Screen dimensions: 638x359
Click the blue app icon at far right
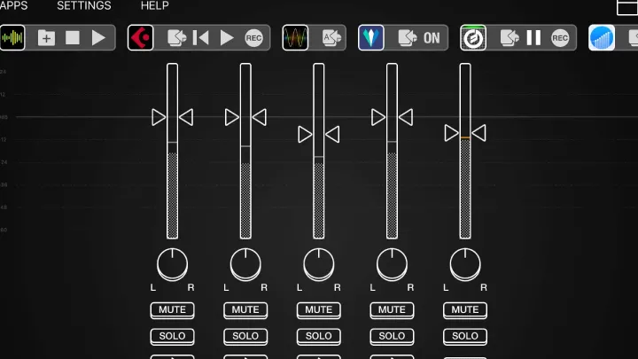[x=602, y=38]
